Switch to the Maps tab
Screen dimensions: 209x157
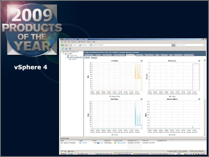(171, 55)
